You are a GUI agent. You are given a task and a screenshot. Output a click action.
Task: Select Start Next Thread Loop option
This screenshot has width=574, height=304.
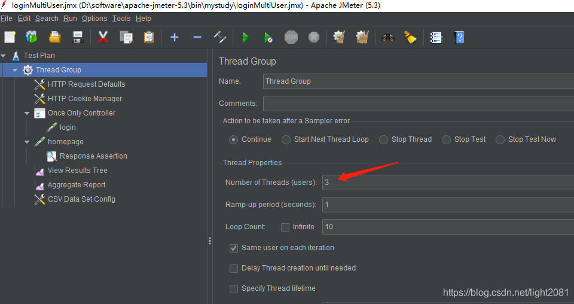pyautogui.click(x=286, y=139)
